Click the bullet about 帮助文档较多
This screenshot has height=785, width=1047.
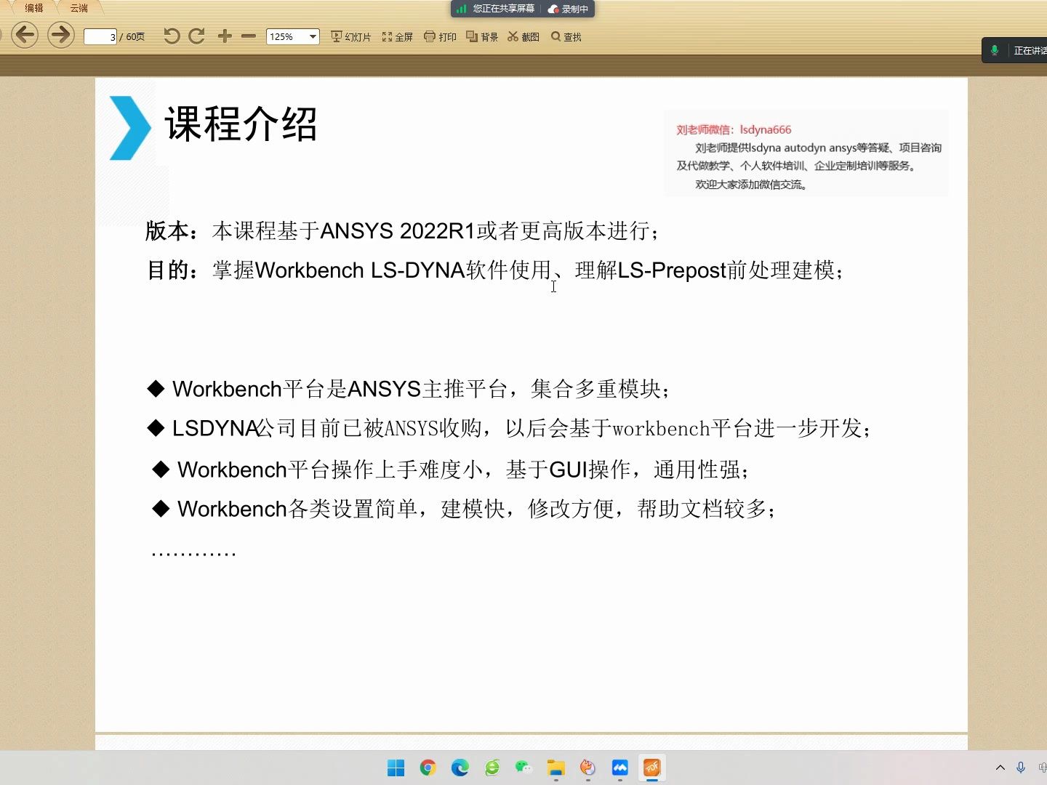point(464,509)
